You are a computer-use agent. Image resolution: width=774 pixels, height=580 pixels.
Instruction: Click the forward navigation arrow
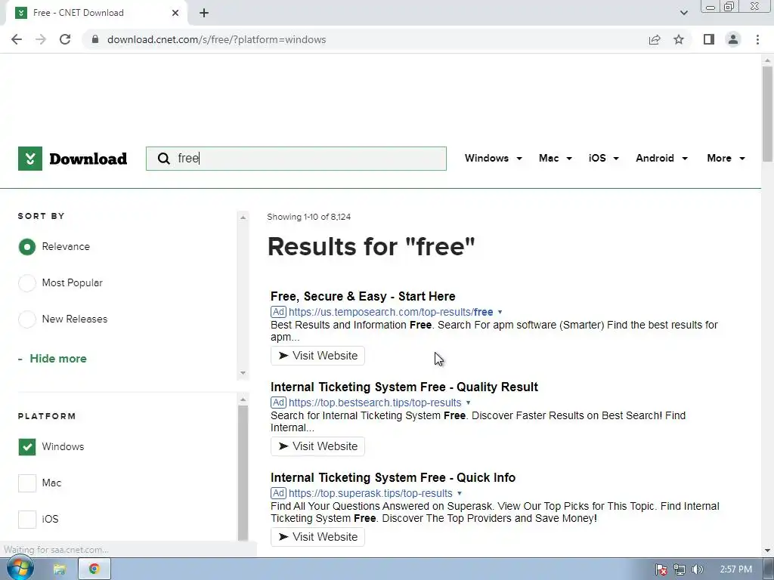point(41,39)
